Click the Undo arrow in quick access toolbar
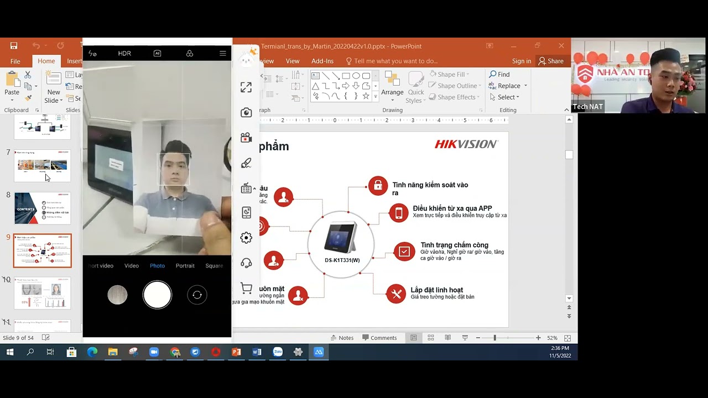 (x=36, y=46)
